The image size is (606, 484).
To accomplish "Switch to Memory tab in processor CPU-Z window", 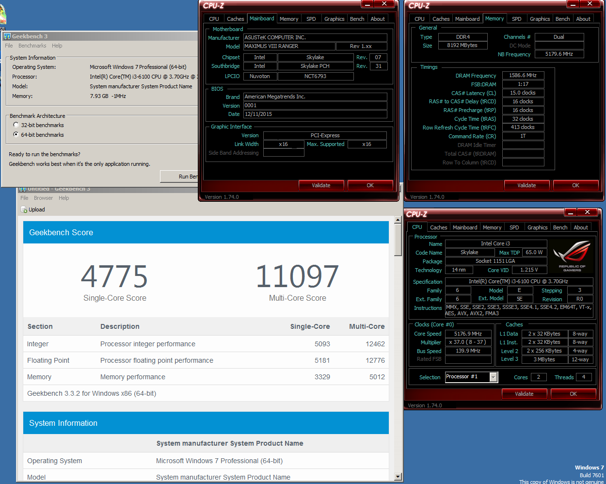I will [492, 227].
